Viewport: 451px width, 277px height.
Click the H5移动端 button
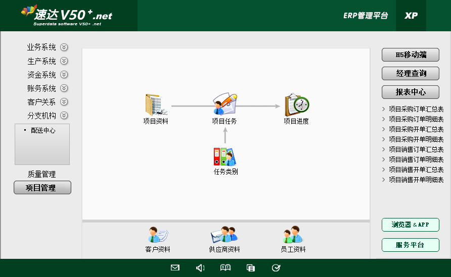pyautogui.click(x=411, y=54)
